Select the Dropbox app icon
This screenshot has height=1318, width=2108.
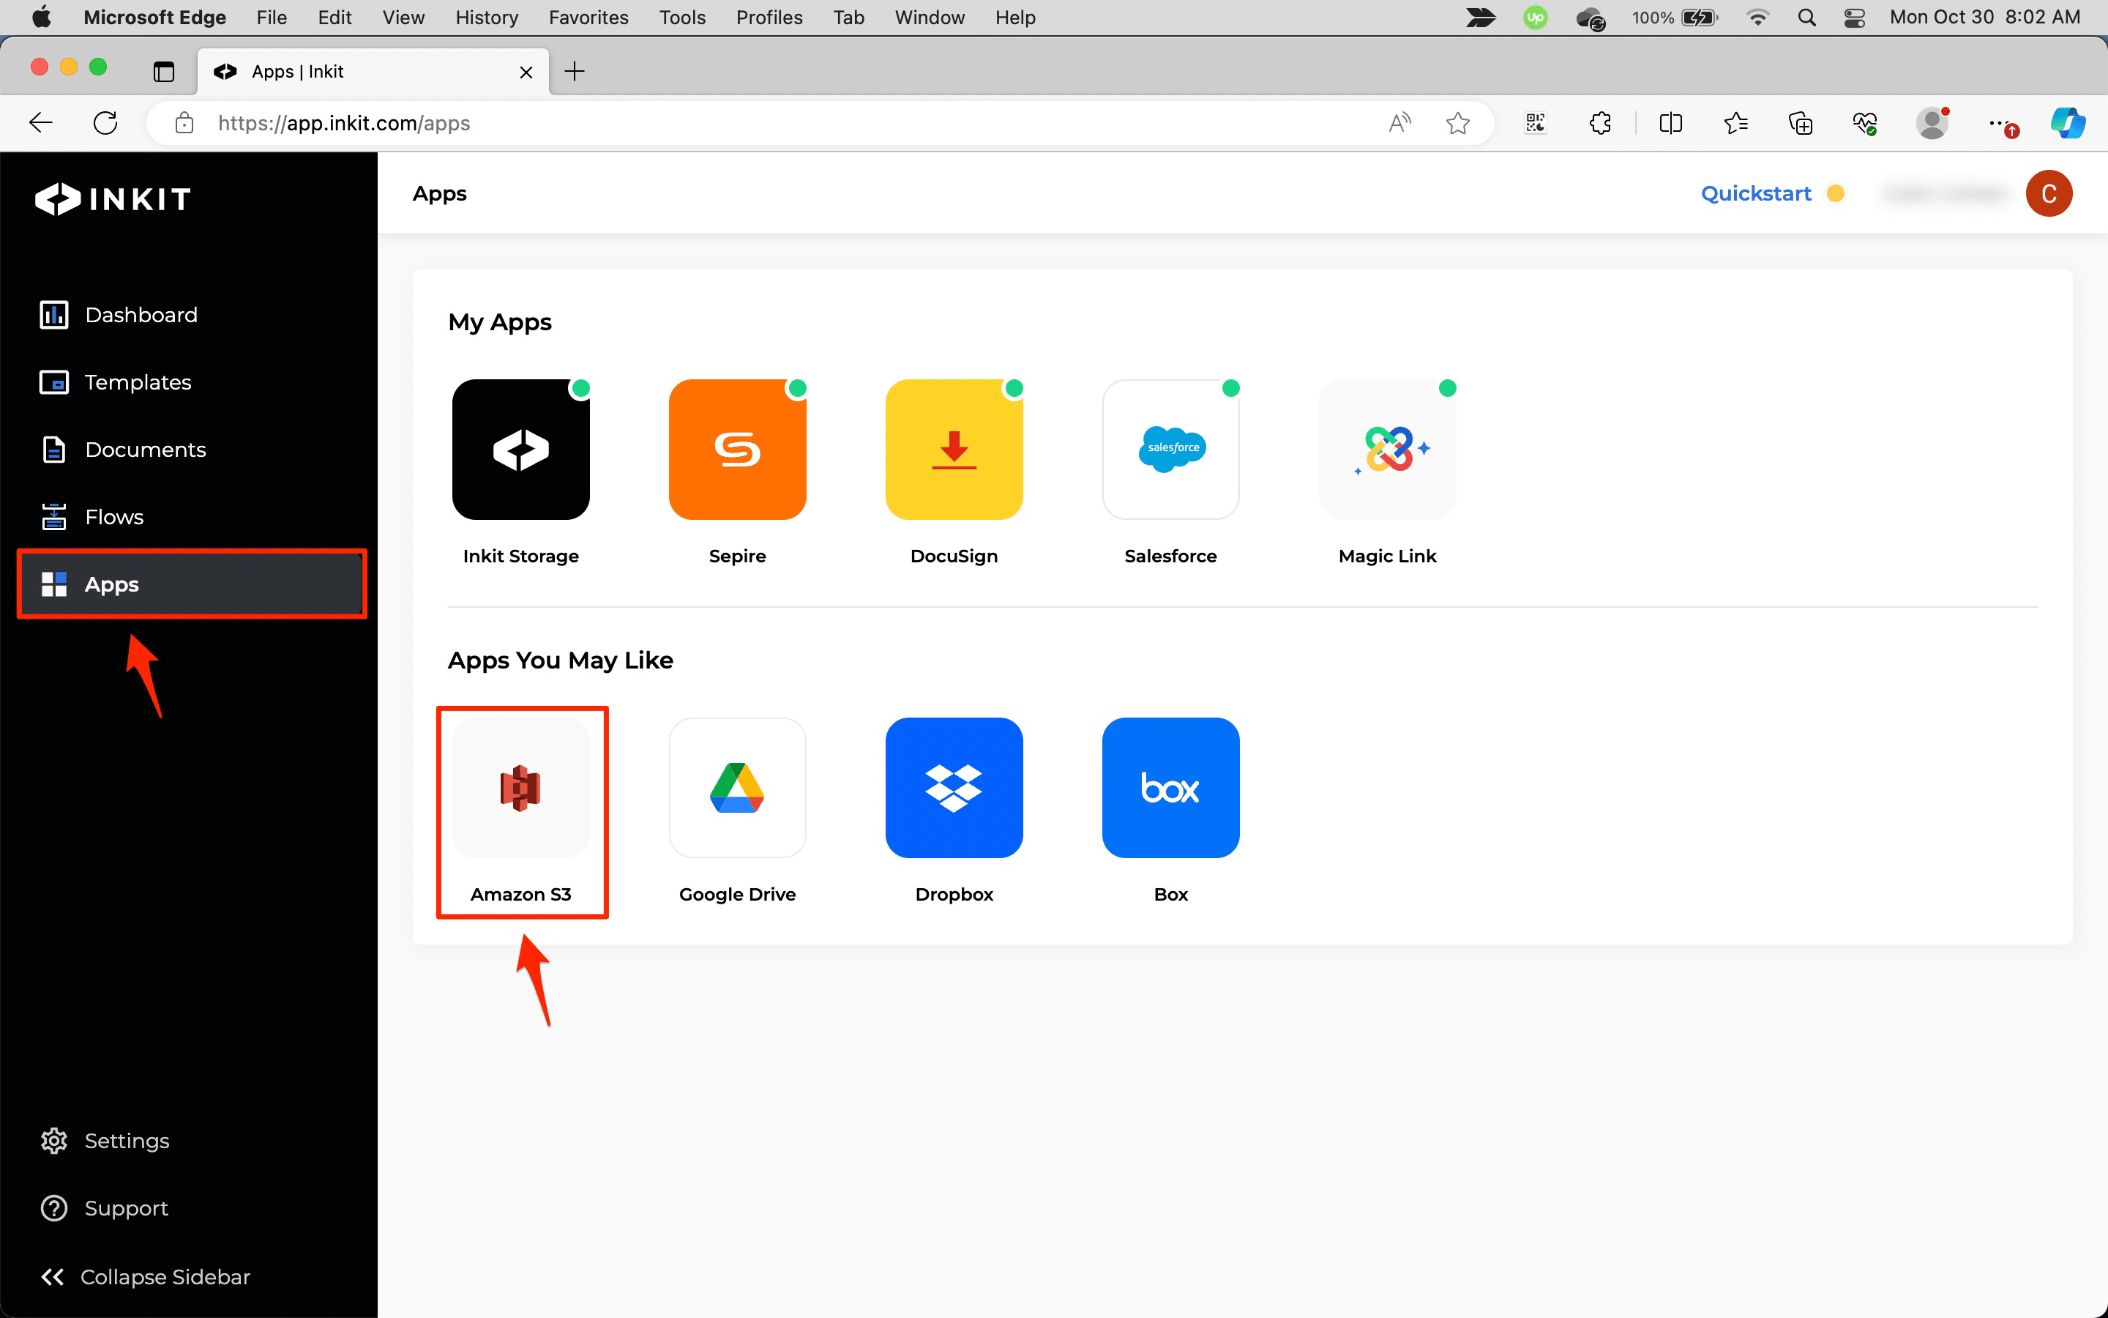click(x=954, y=787)
